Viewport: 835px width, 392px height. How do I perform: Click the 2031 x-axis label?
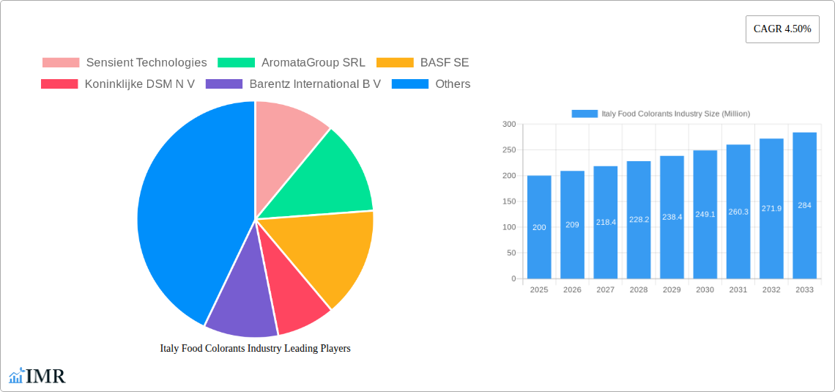pos(738,289)
